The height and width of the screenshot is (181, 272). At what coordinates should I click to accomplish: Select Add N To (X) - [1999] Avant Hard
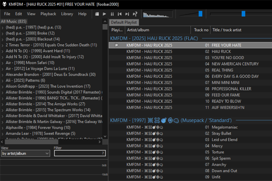click(x=38, y=51)
